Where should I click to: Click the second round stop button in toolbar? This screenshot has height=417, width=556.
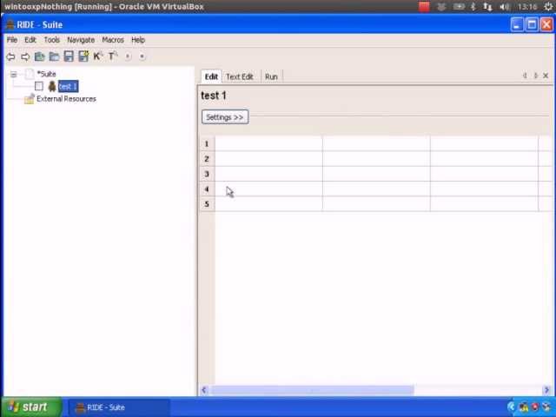pos(142,56)
